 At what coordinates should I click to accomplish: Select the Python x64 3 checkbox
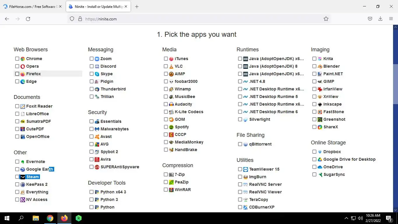pos(91,192)
